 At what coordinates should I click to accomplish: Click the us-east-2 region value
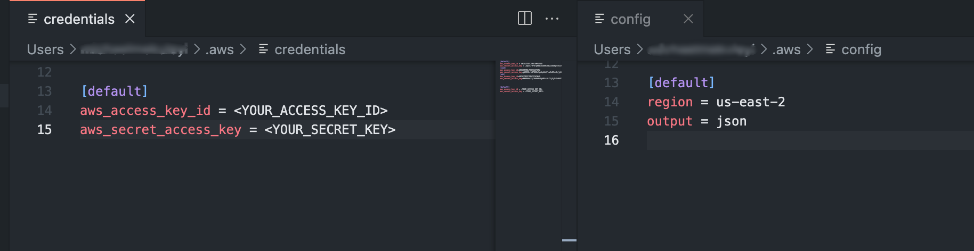(x=750, y=102)
